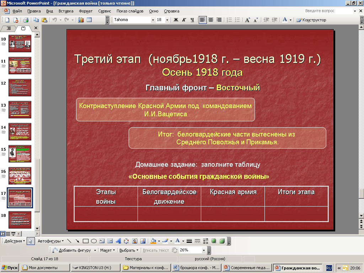Click the line color brush

165,241
